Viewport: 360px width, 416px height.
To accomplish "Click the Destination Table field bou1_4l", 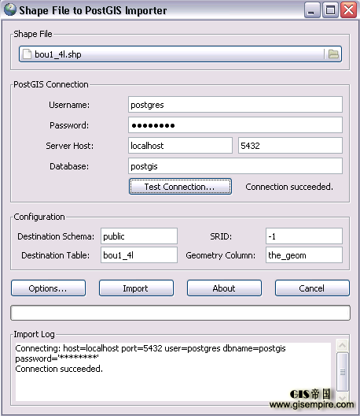I will tap(139, 255).
